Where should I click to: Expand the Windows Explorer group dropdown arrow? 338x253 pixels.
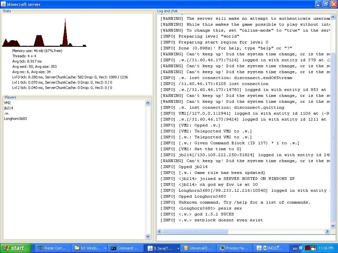point(105,248)
